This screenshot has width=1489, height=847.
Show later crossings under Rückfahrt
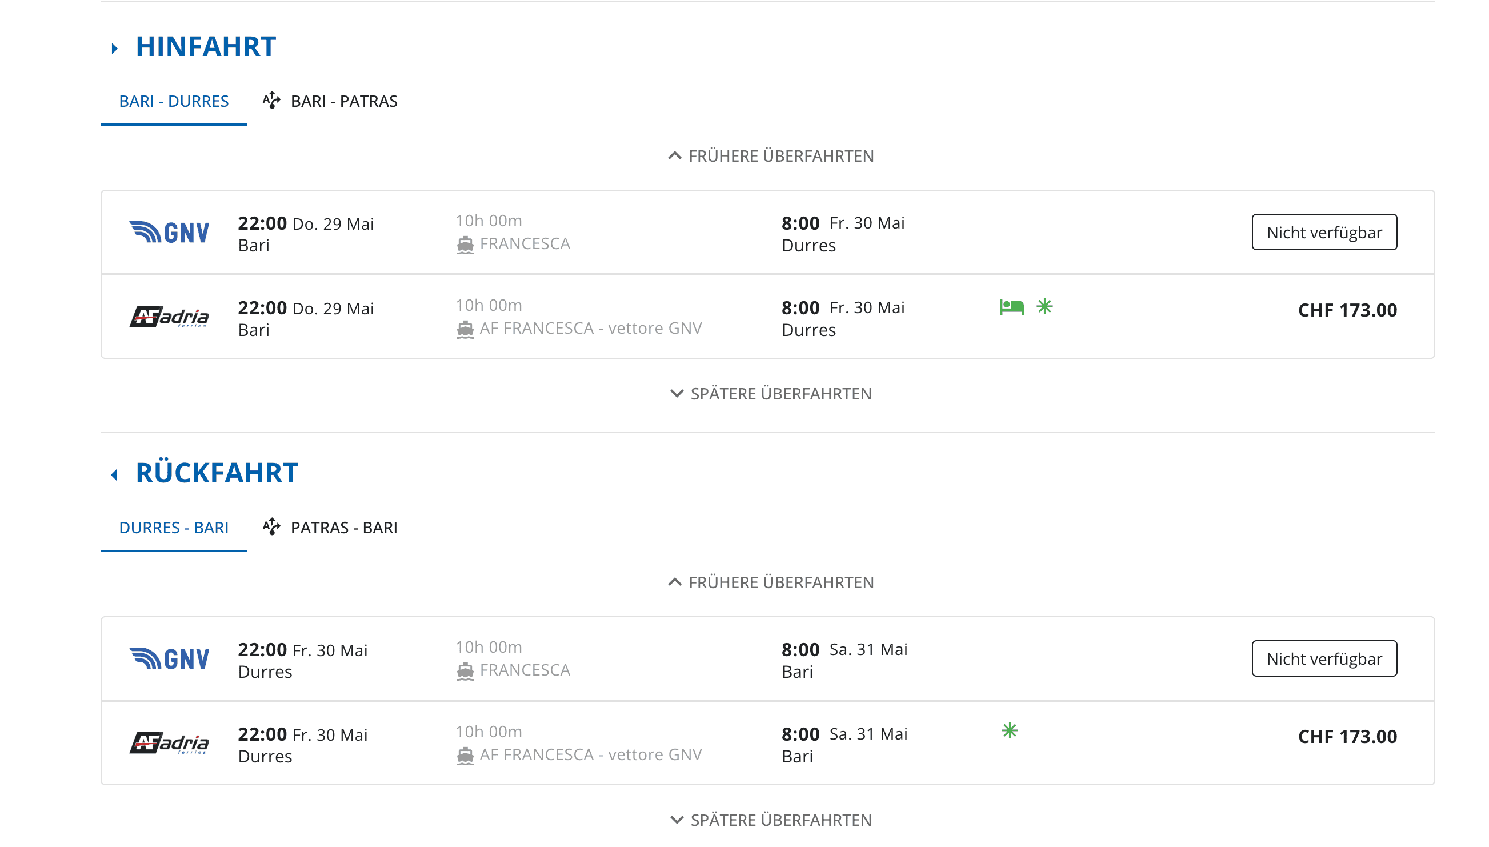point(770,820)
